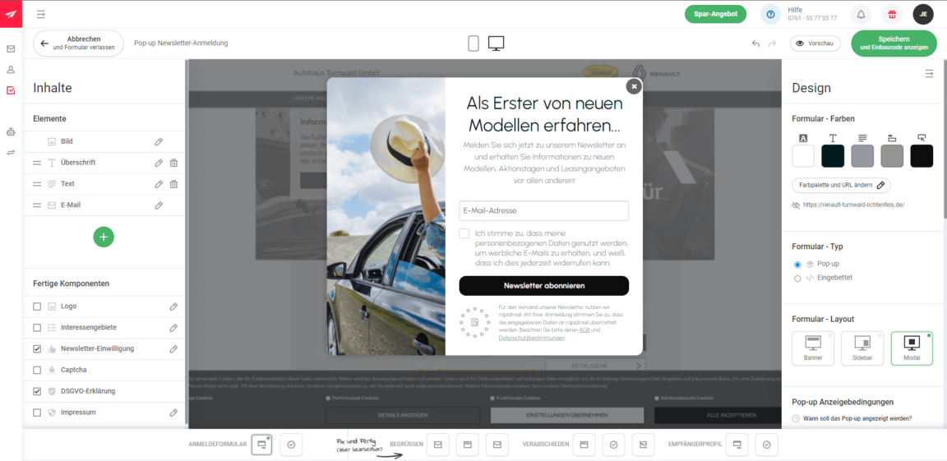
Task: Choose the Banner layout option
Action: click(812, 348)
